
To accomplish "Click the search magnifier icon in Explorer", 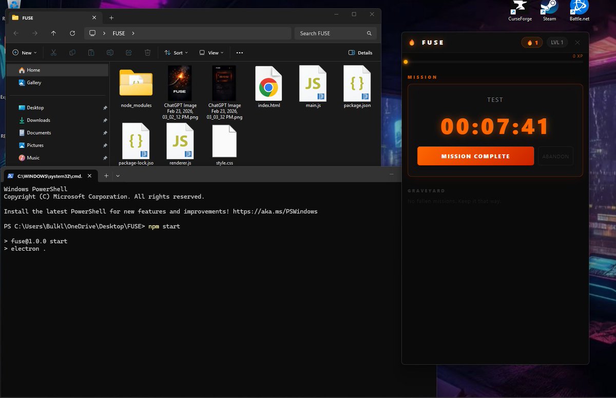I will (x=369, y=33).
